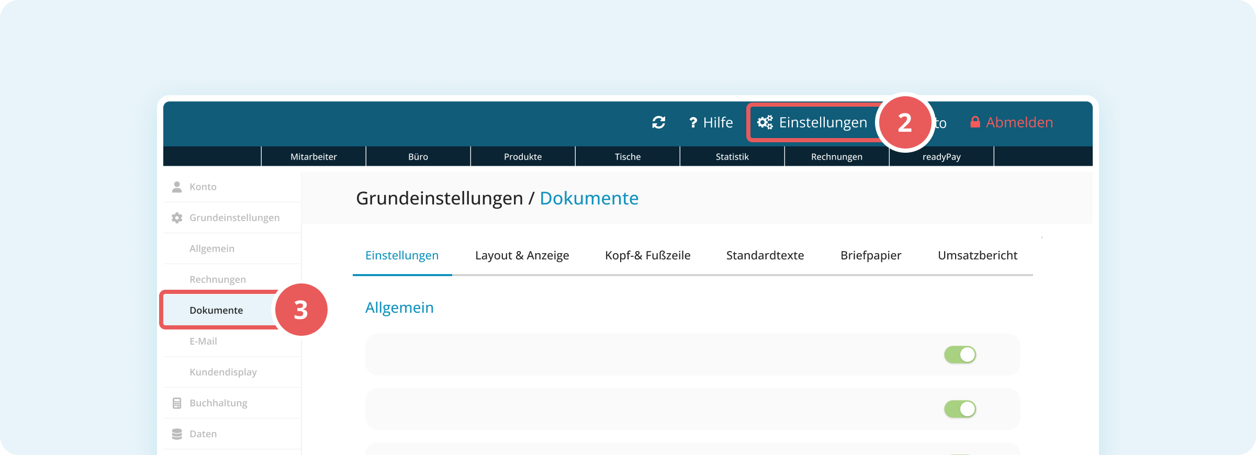Open Rechnungen in the dark menu bar
Image resolution: width=1256 pixels, height=455 pixels.
point(837,156)
